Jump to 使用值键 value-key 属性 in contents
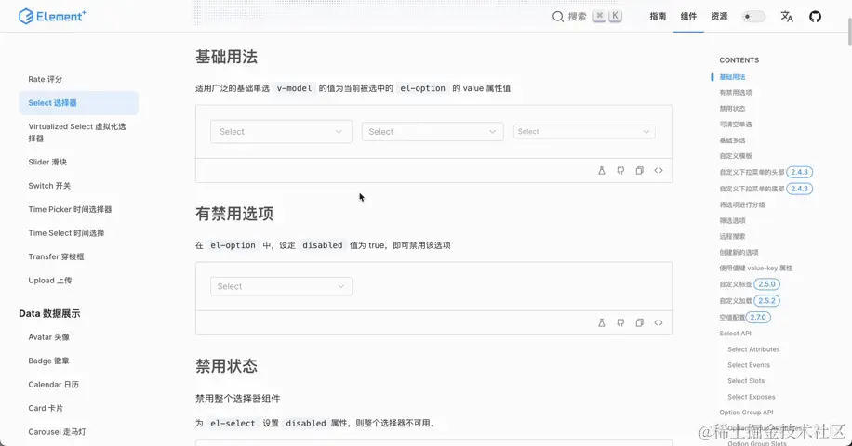The width and height of the screenshot is (852, 446). click(756, 268)
